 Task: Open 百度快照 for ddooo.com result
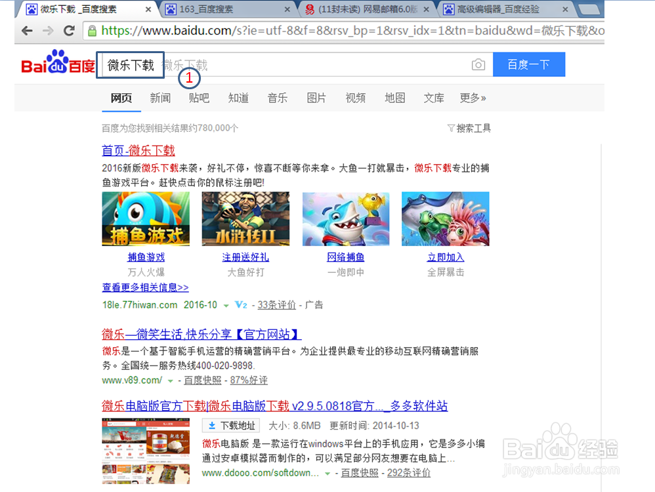click(x=360, y=473)
